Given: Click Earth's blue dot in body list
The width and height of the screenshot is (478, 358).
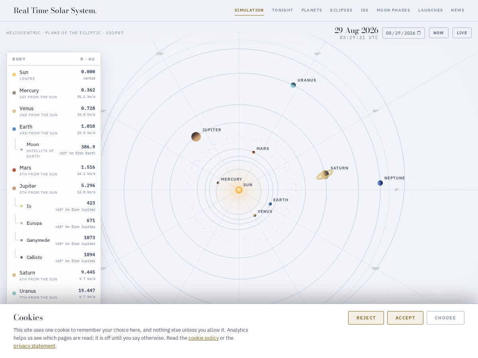Looking at the screenshot, I should click(14, 129).
